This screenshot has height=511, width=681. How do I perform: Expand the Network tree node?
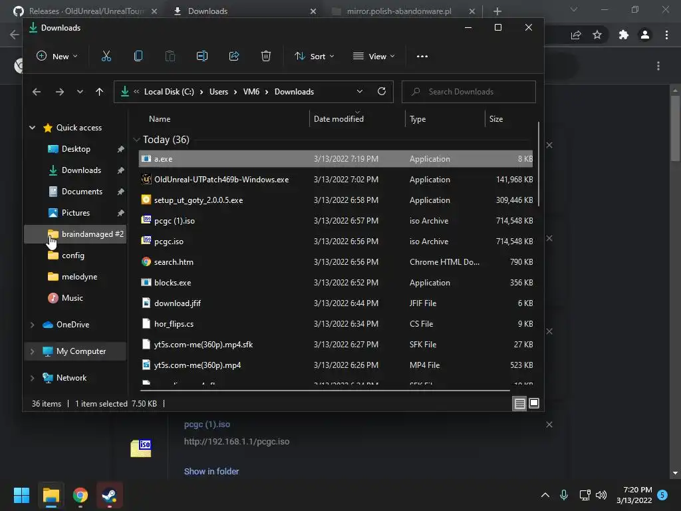(x=32, y=378)
